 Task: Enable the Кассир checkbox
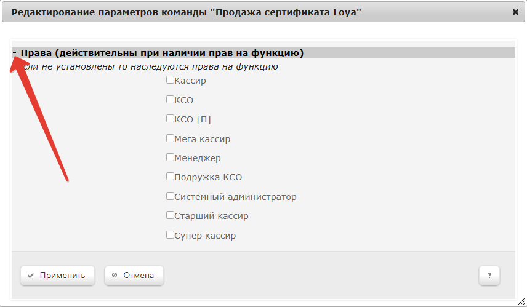pos(170,80)
